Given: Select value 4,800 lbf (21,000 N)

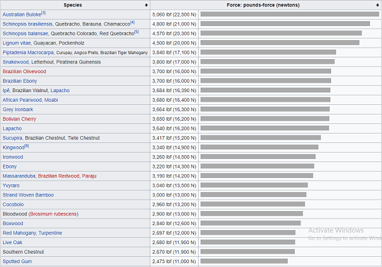Looking at the screenshot, I should (174, 24).
